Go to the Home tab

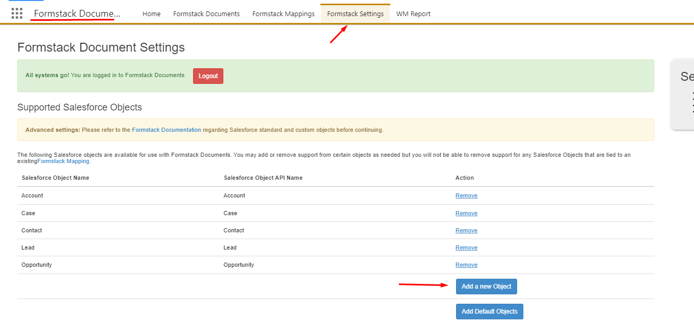[151, 14]
